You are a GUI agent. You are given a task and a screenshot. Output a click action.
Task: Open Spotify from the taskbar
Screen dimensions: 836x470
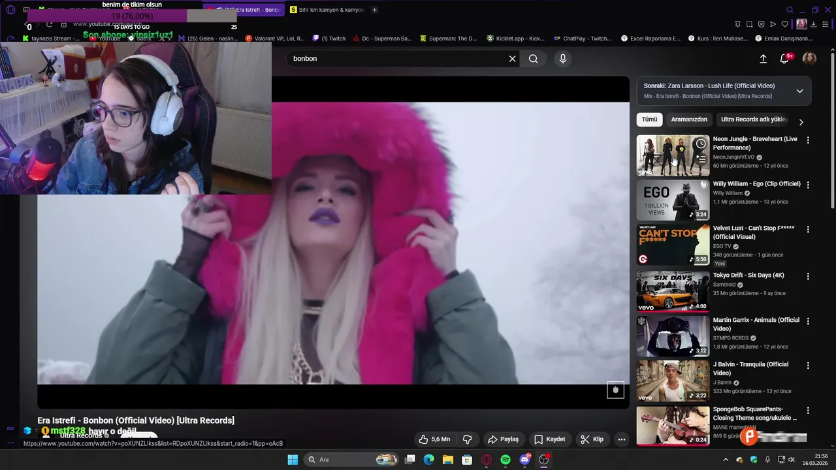506,460
